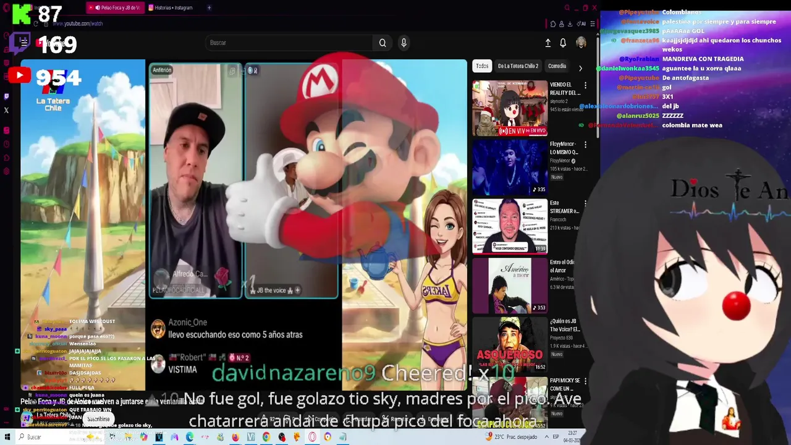Viewport: 791px width, 445px height.
Task: Open the Opera browser icon in the taskbar
Action: 313,437
